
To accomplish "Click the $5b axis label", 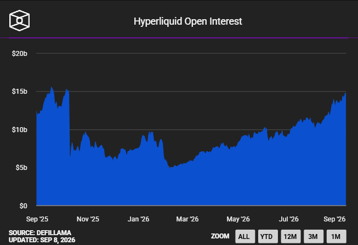I will point(21,168).
